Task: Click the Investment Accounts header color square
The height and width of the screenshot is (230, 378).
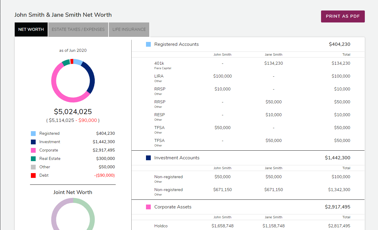Action: (148, 158)
